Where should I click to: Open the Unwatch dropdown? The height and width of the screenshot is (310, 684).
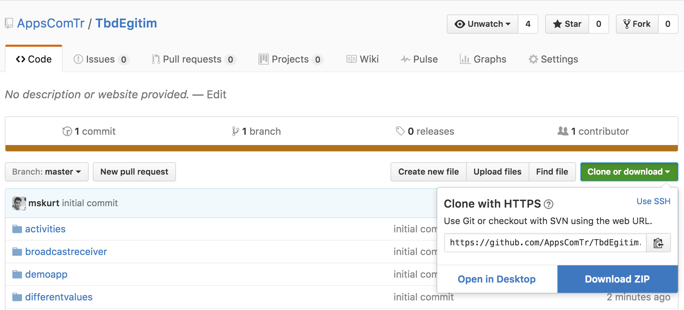point(483,24)
